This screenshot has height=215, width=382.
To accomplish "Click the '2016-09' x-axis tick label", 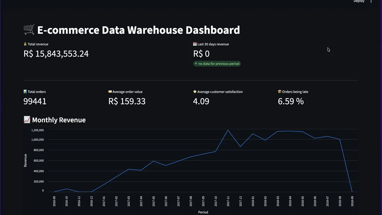I will [x=54, y=201].
